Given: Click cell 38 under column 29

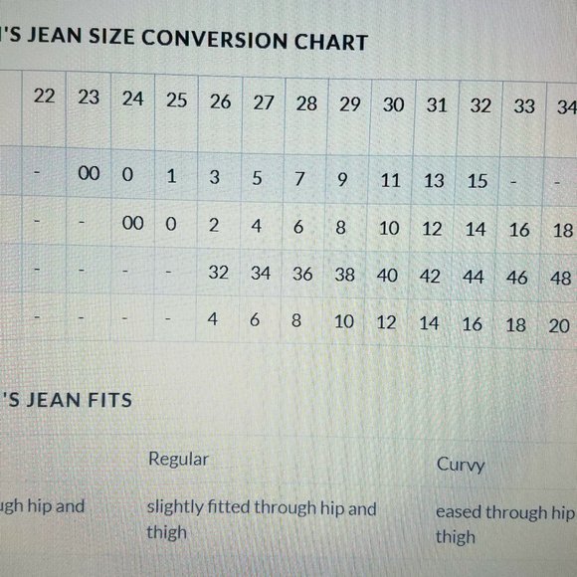Looking at the screenshot, I should [345, 275].
